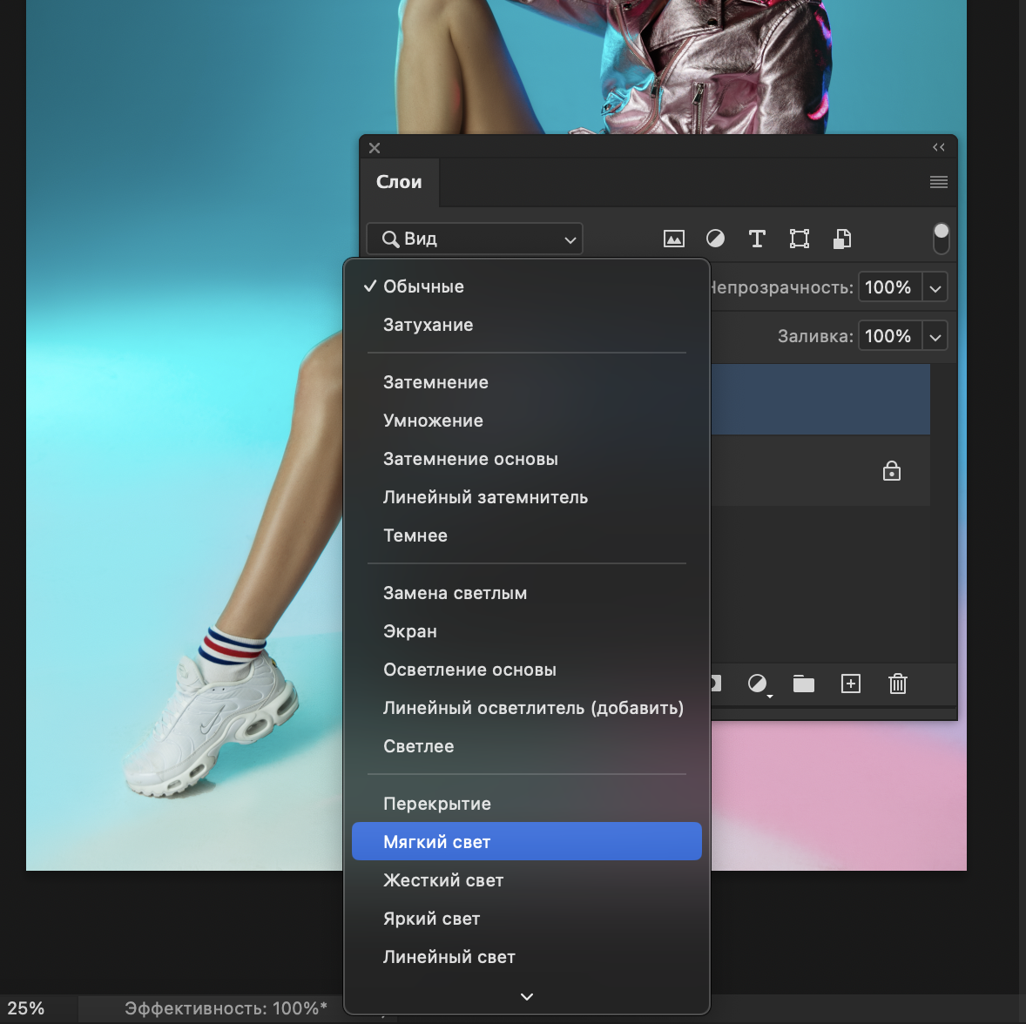
Task: Click the Непрозрачность 100% value field
Action: pyautogui.click(x=889, y=287)
